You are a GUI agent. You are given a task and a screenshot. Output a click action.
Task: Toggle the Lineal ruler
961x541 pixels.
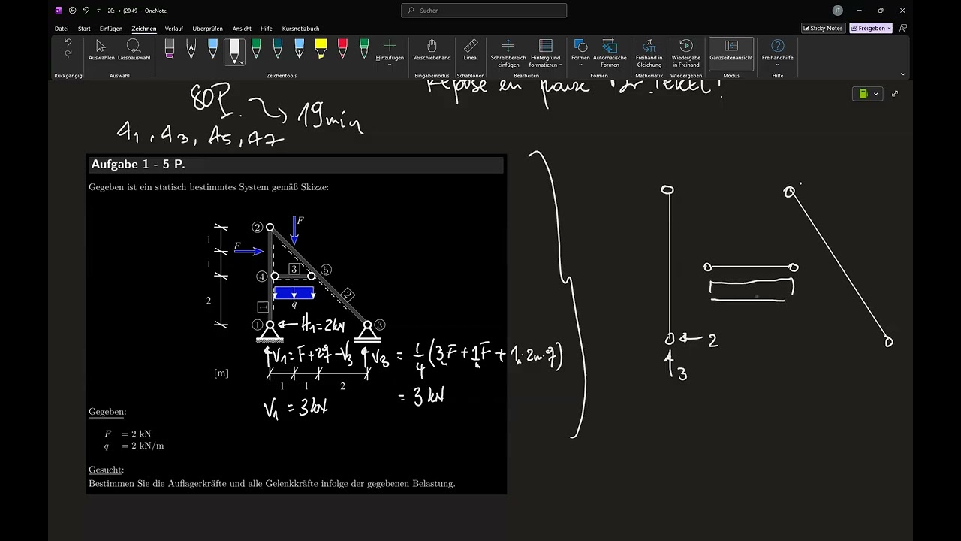[471, 50]
